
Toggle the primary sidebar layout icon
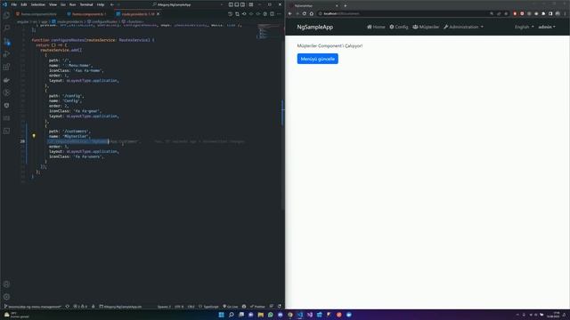point(231,4)
